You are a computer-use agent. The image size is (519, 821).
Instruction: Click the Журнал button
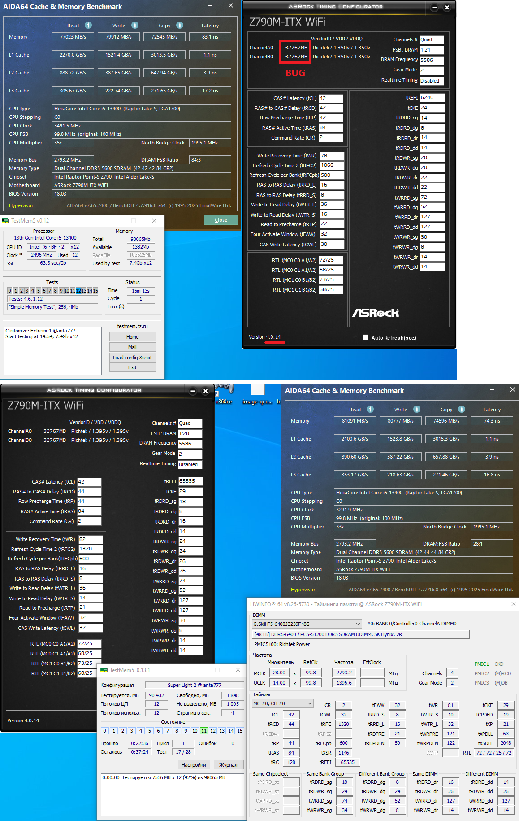click(x=228, y=765)
